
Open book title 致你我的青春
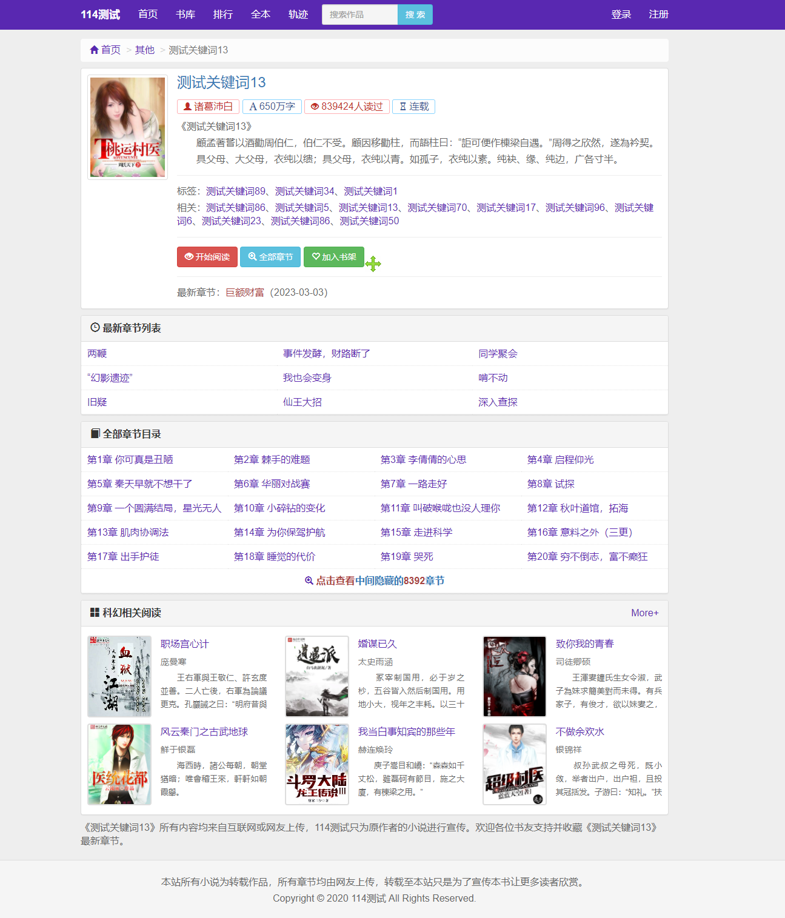click(585, 644)
